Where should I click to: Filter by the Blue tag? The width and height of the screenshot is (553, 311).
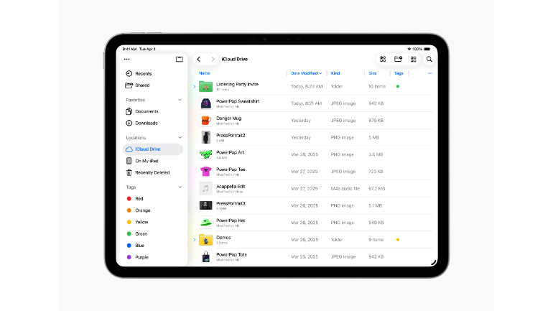click(139, 246)
